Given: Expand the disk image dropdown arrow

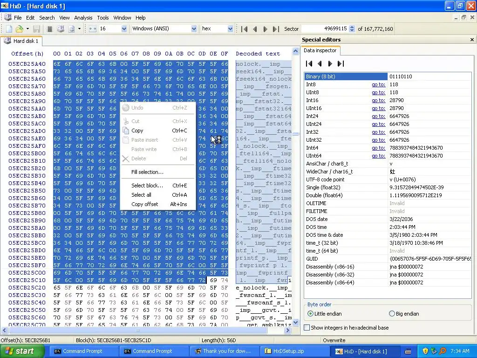Looking at the screenshot, I should 79,29.
